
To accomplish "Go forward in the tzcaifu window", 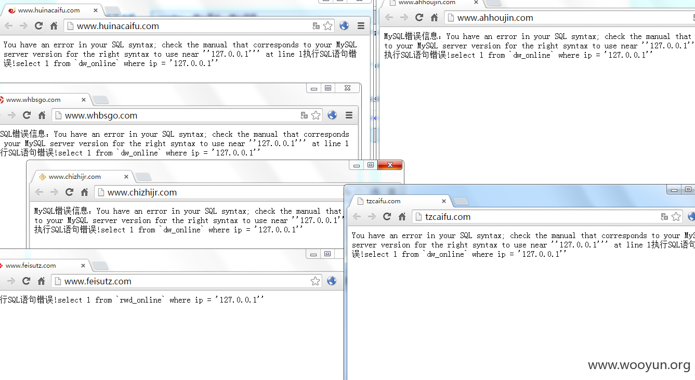I will click(372, 217).
